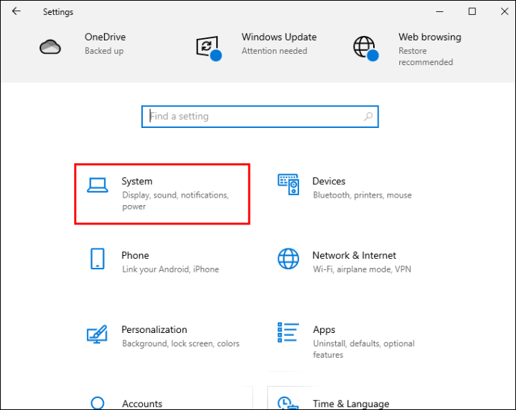Viewport: 516px width, 410px height.
Task: Click 'Display, sound, notifications, power' description
Action: click(176, 201)
